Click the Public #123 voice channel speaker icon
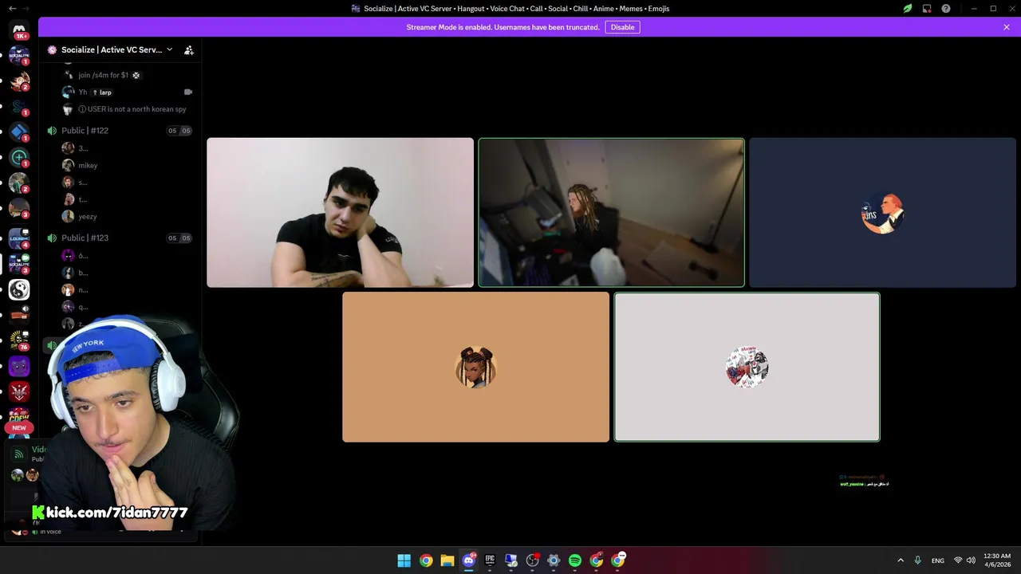 click(52, 238)
